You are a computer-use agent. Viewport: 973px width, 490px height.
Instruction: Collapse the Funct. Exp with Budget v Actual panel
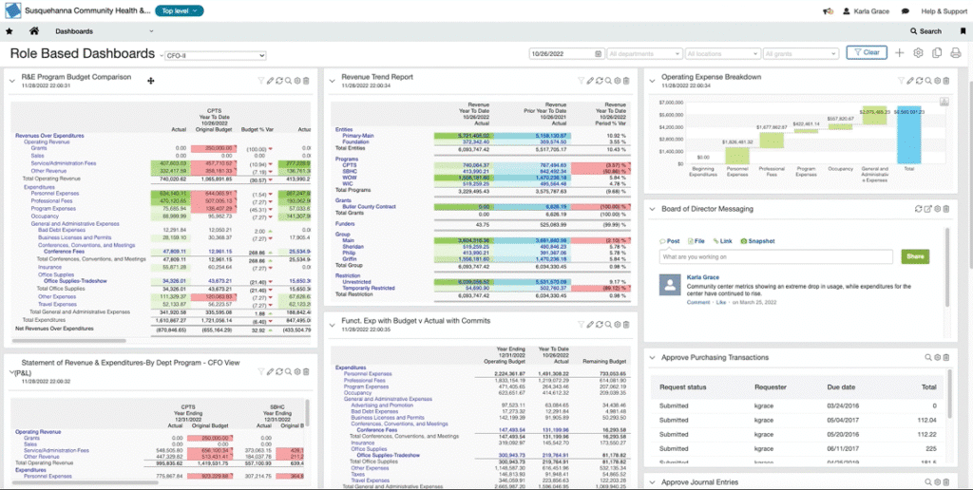click(x=333, y=324)
